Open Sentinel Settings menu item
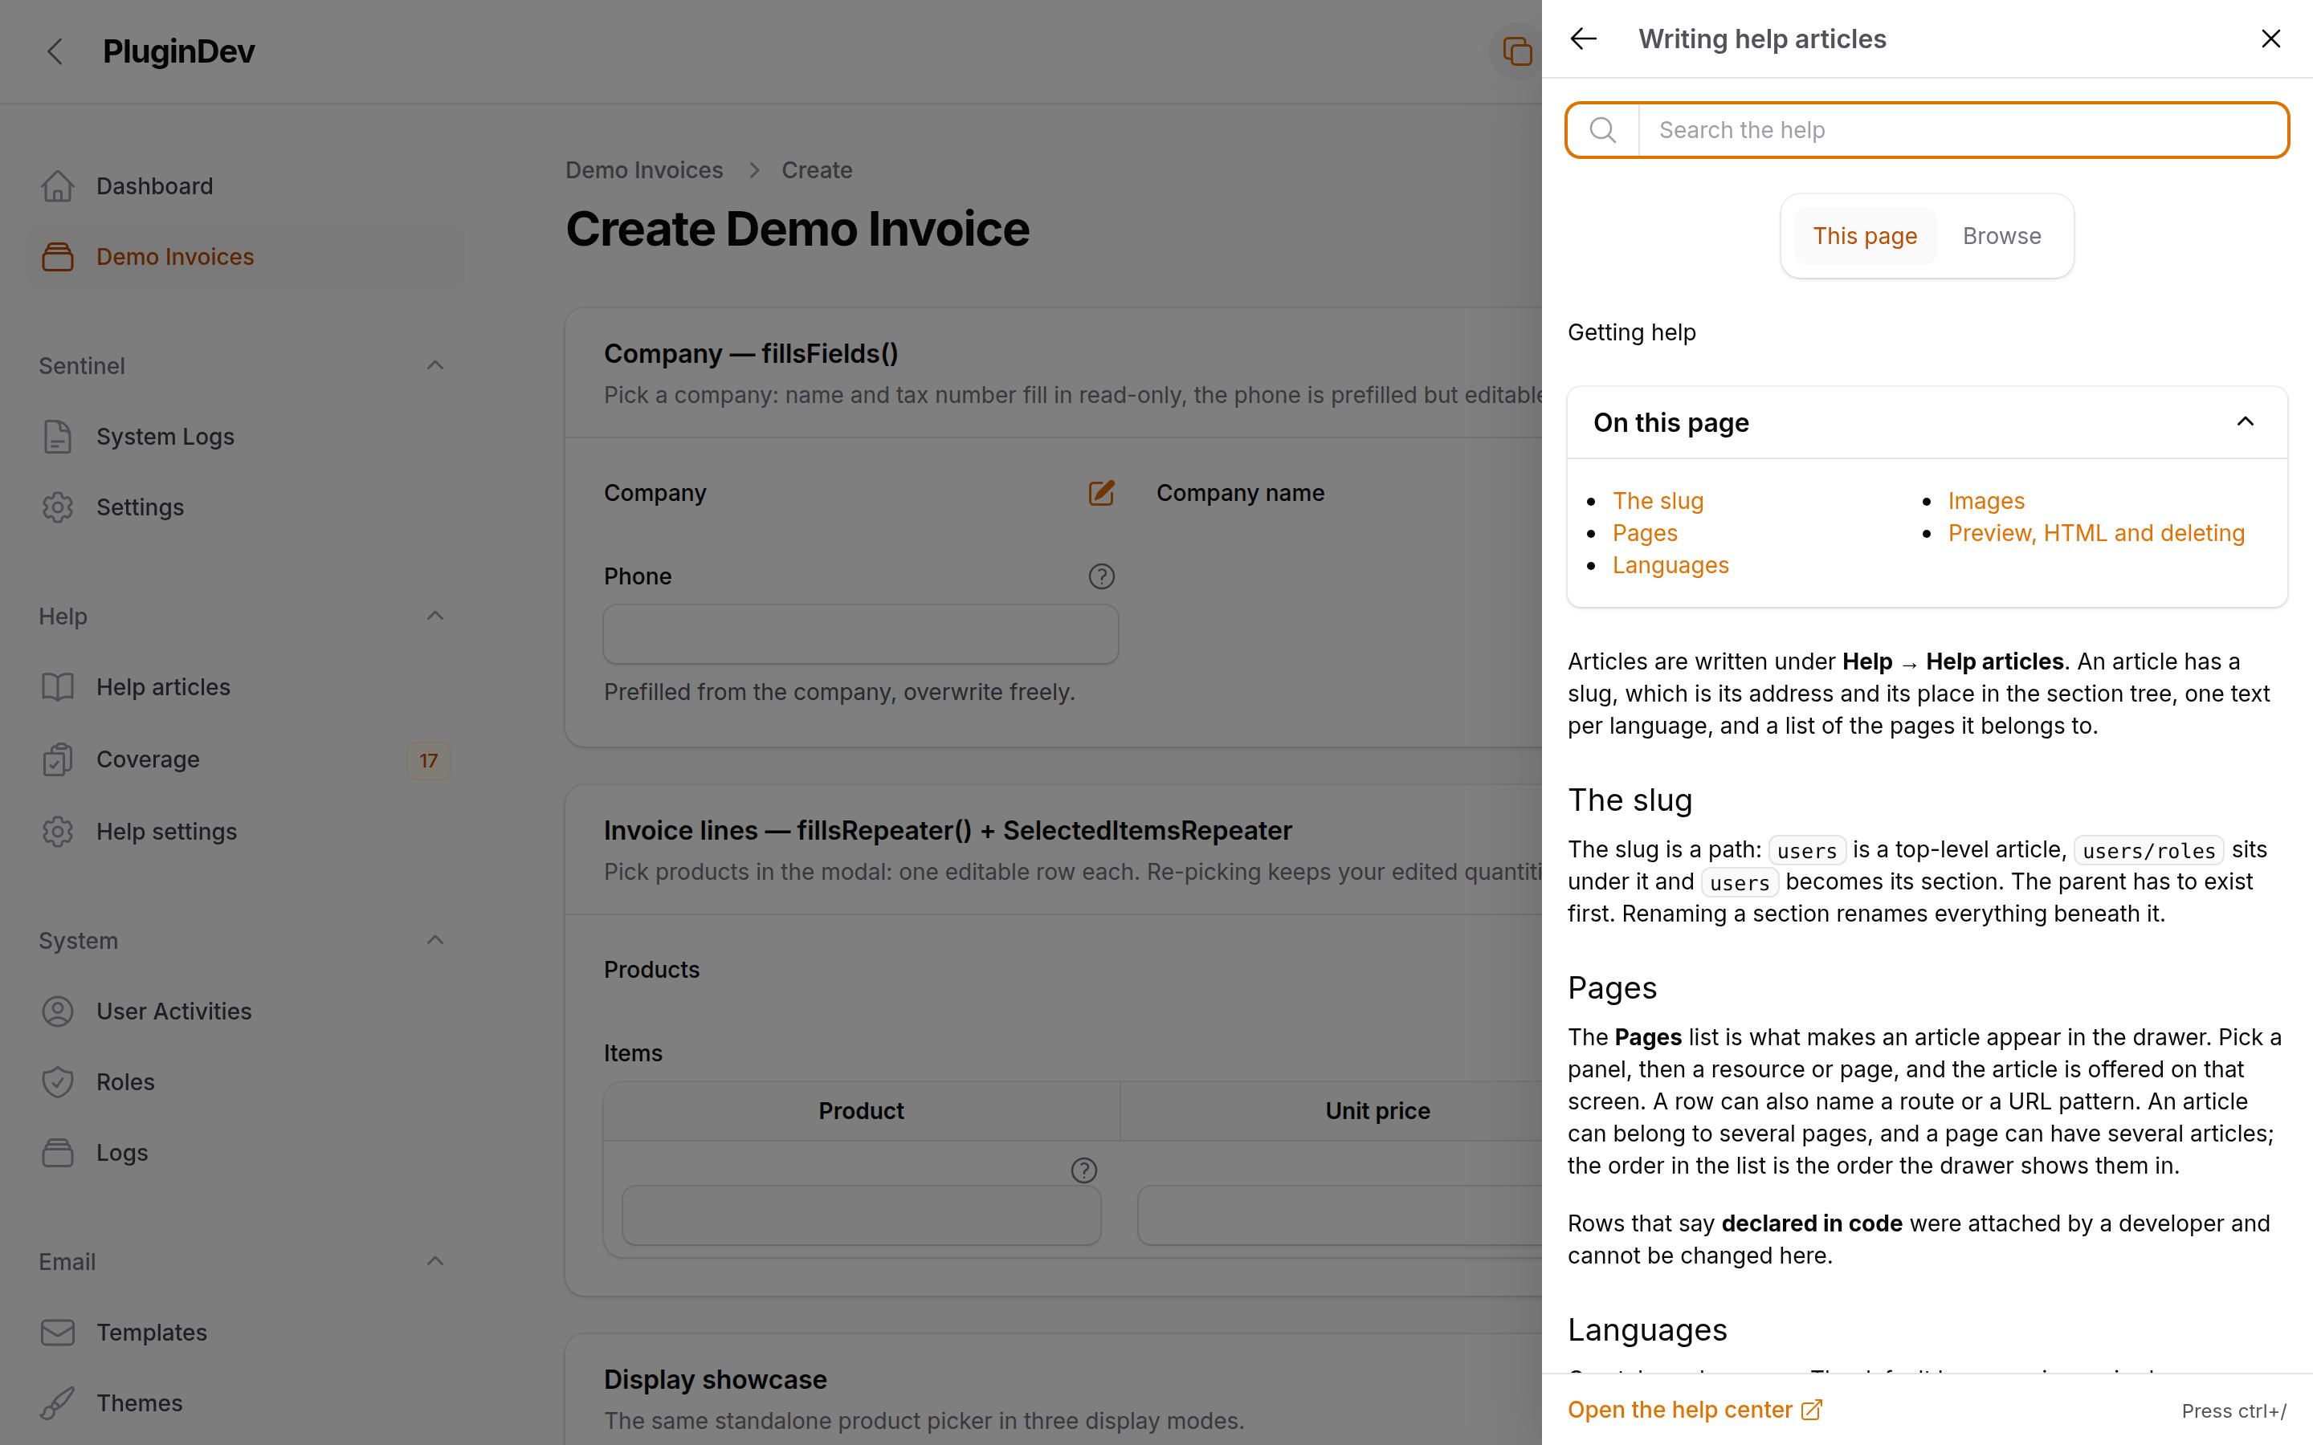2313x1445 pixels. click(245, 507)
